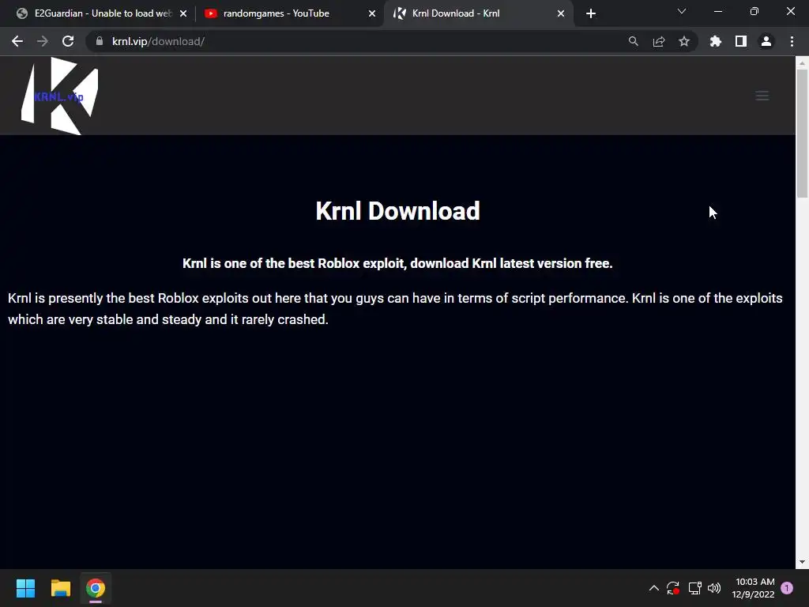Open File Explorer from the taskbar
The height and width of the screenshot is (607, 809).
point(60,588)
